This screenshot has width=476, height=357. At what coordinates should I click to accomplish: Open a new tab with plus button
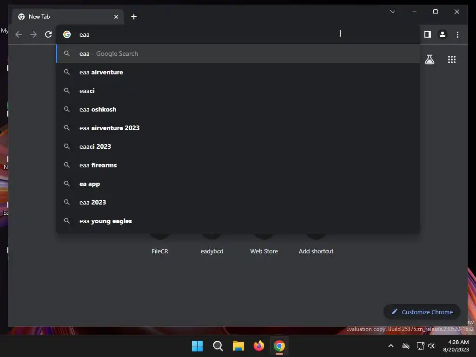134,17
